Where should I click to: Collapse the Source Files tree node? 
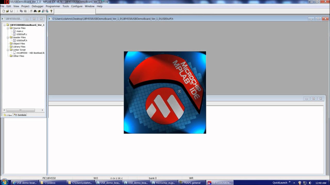[8, 28]
